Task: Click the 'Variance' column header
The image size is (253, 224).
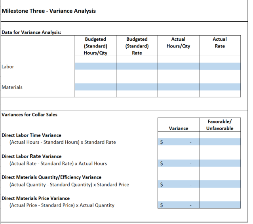Action: 179,128
